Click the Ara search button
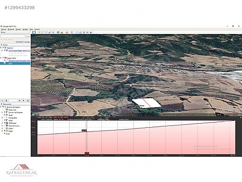 click(28, 36)
